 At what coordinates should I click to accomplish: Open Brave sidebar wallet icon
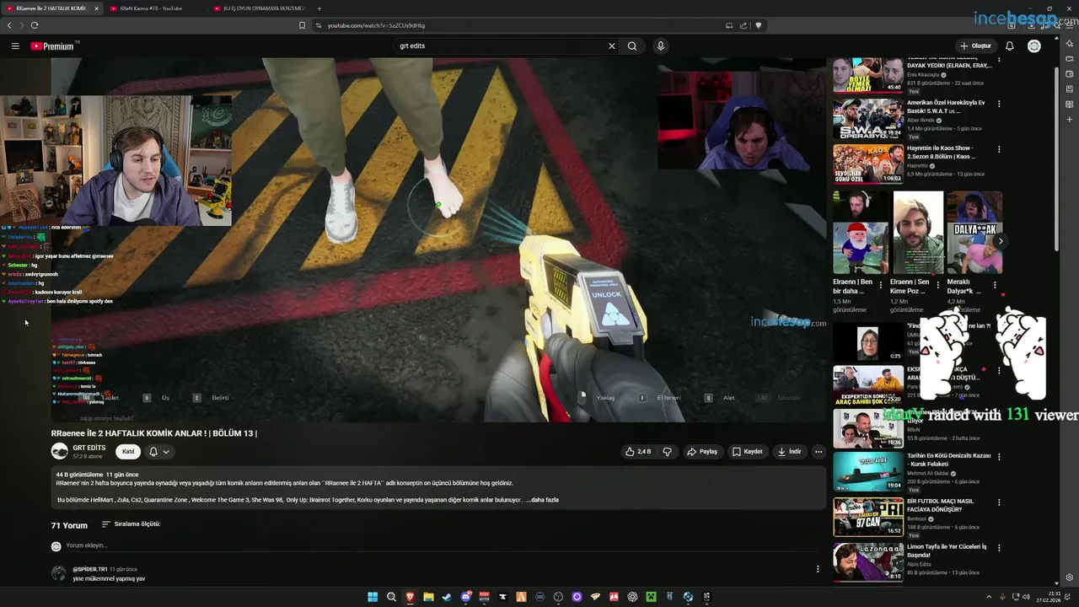pyautogui.click(x=1070, y=73)
